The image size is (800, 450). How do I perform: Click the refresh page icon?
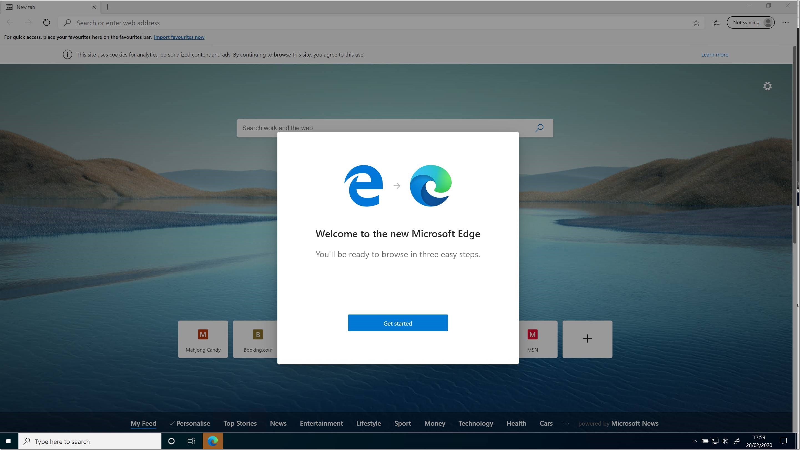click(46, 23)
